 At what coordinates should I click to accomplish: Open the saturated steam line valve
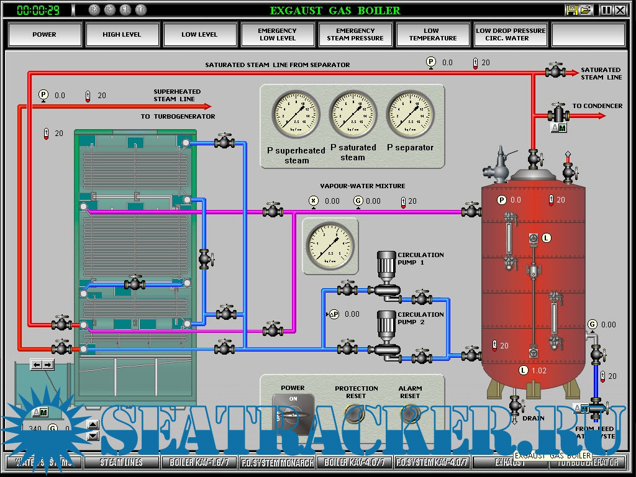(555, 71)
